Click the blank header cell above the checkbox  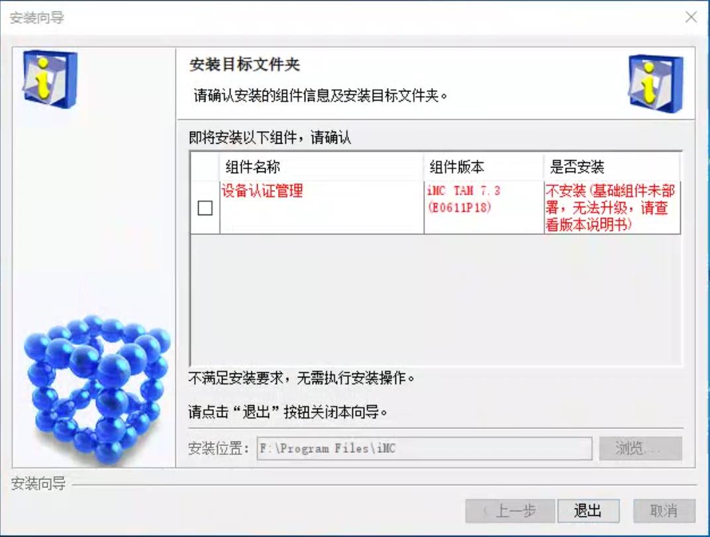205,167
